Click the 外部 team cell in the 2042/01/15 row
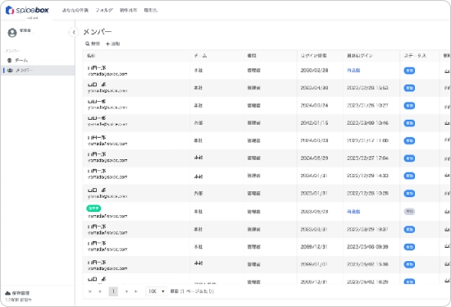The width and height of the screenshot is (451, 307). [x=198, y=123]
